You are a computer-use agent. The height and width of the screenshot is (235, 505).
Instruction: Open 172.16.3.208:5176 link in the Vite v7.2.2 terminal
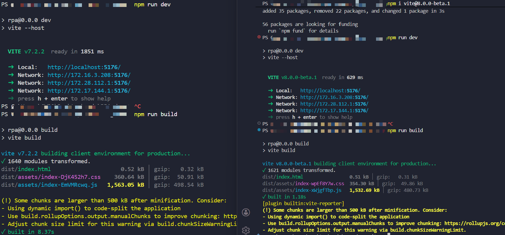(x=89, y=75)
